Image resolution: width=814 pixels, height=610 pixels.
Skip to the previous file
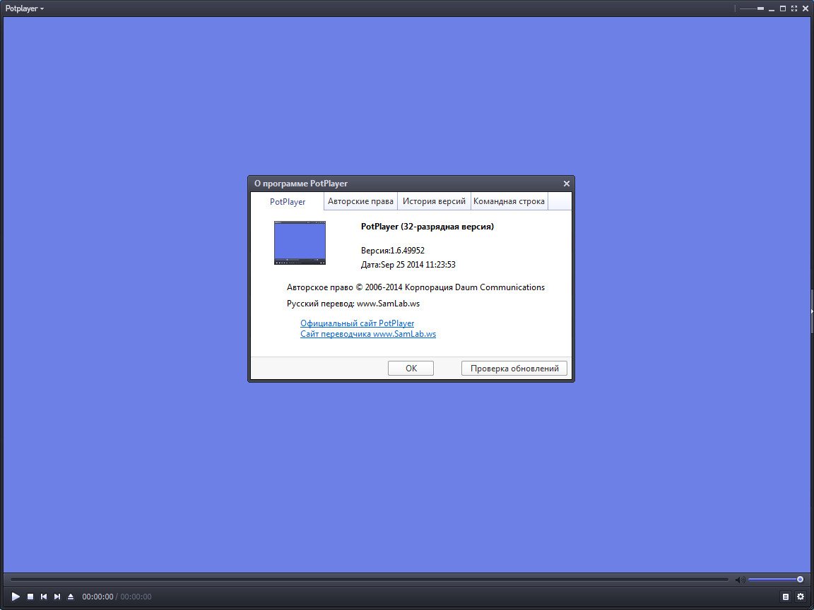coord(43,597)
